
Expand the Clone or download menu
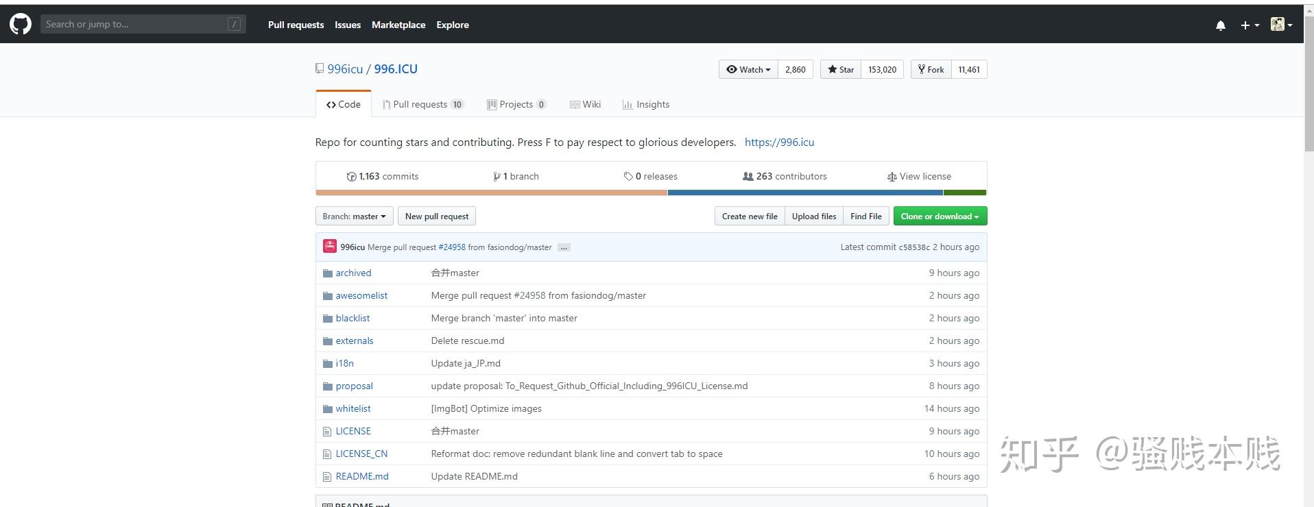940,217
